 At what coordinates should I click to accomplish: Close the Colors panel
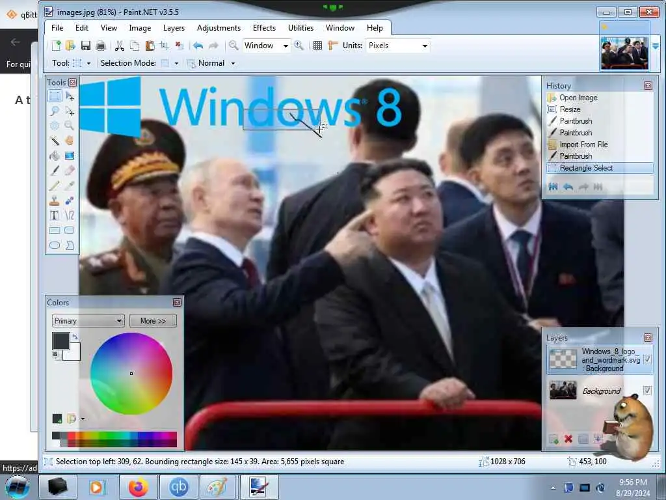click(177, 302)
